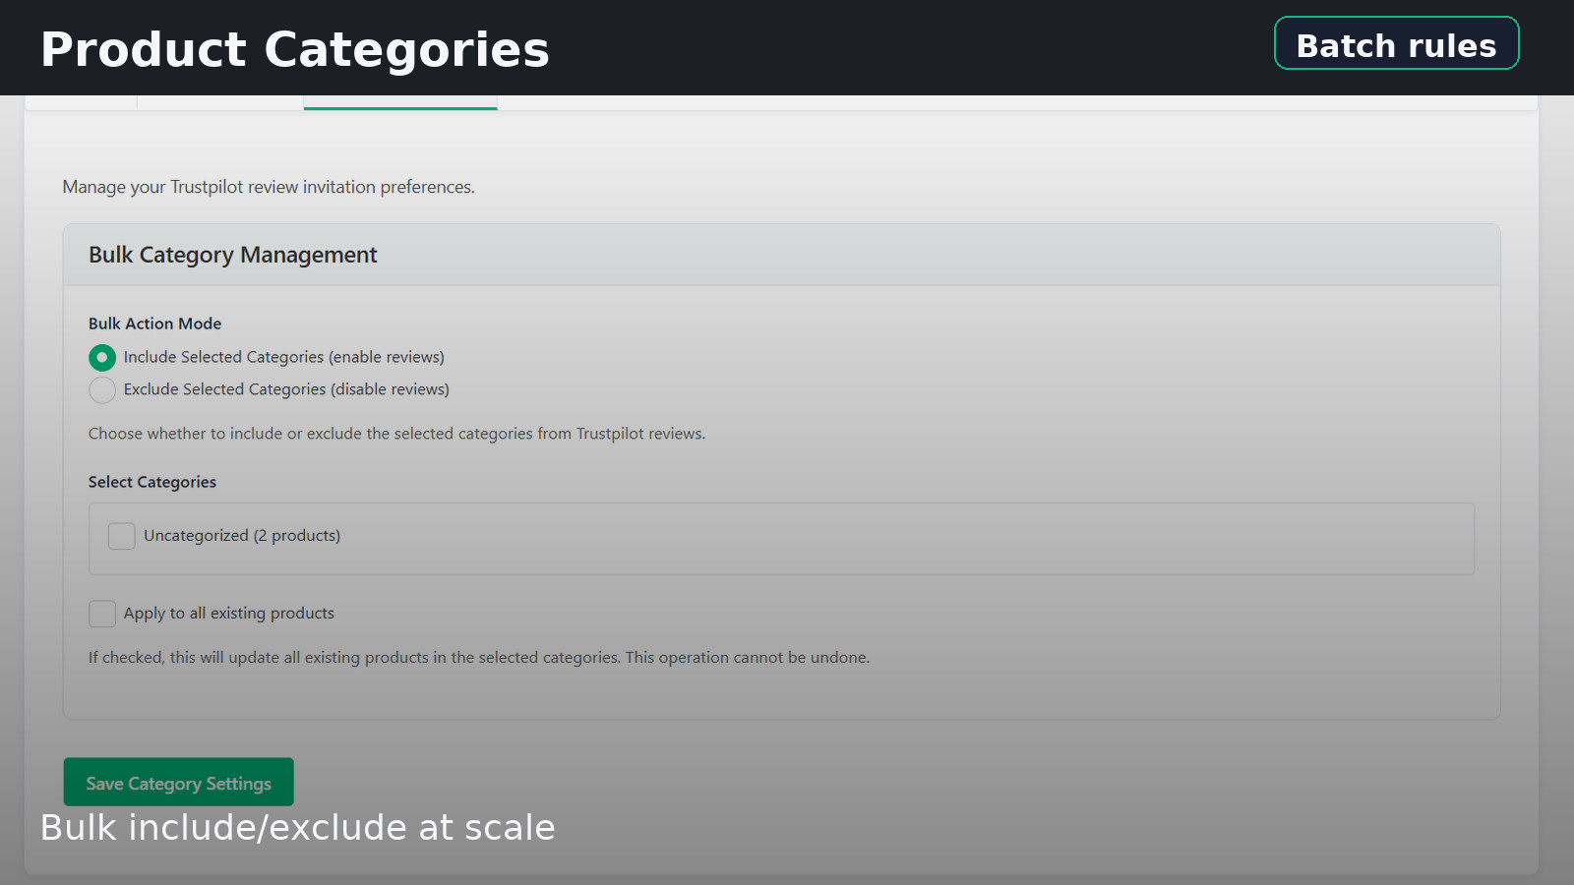Screen dimensions: 1574x885
Task: Click the 'Bulk Action Mode' field label
Action: [x=154, y=324]
